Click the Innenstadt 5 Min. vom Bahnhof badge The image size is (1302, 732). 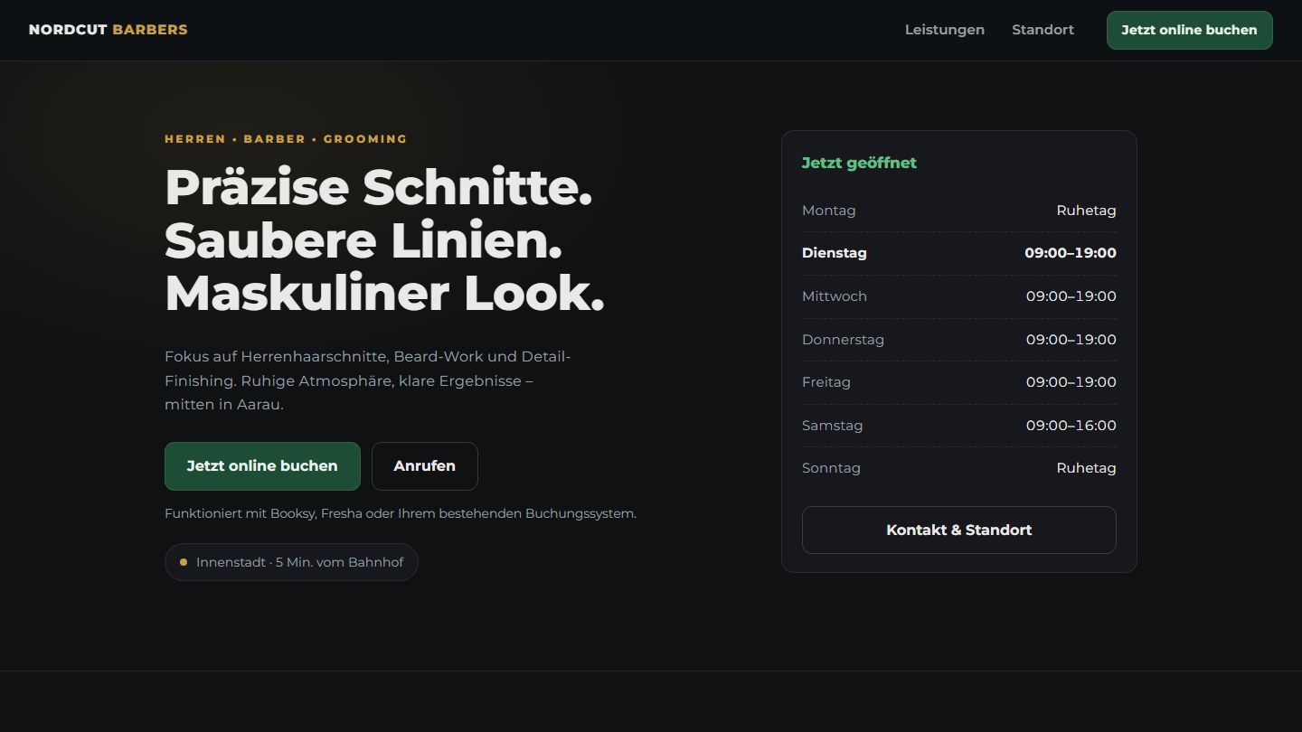291,562
